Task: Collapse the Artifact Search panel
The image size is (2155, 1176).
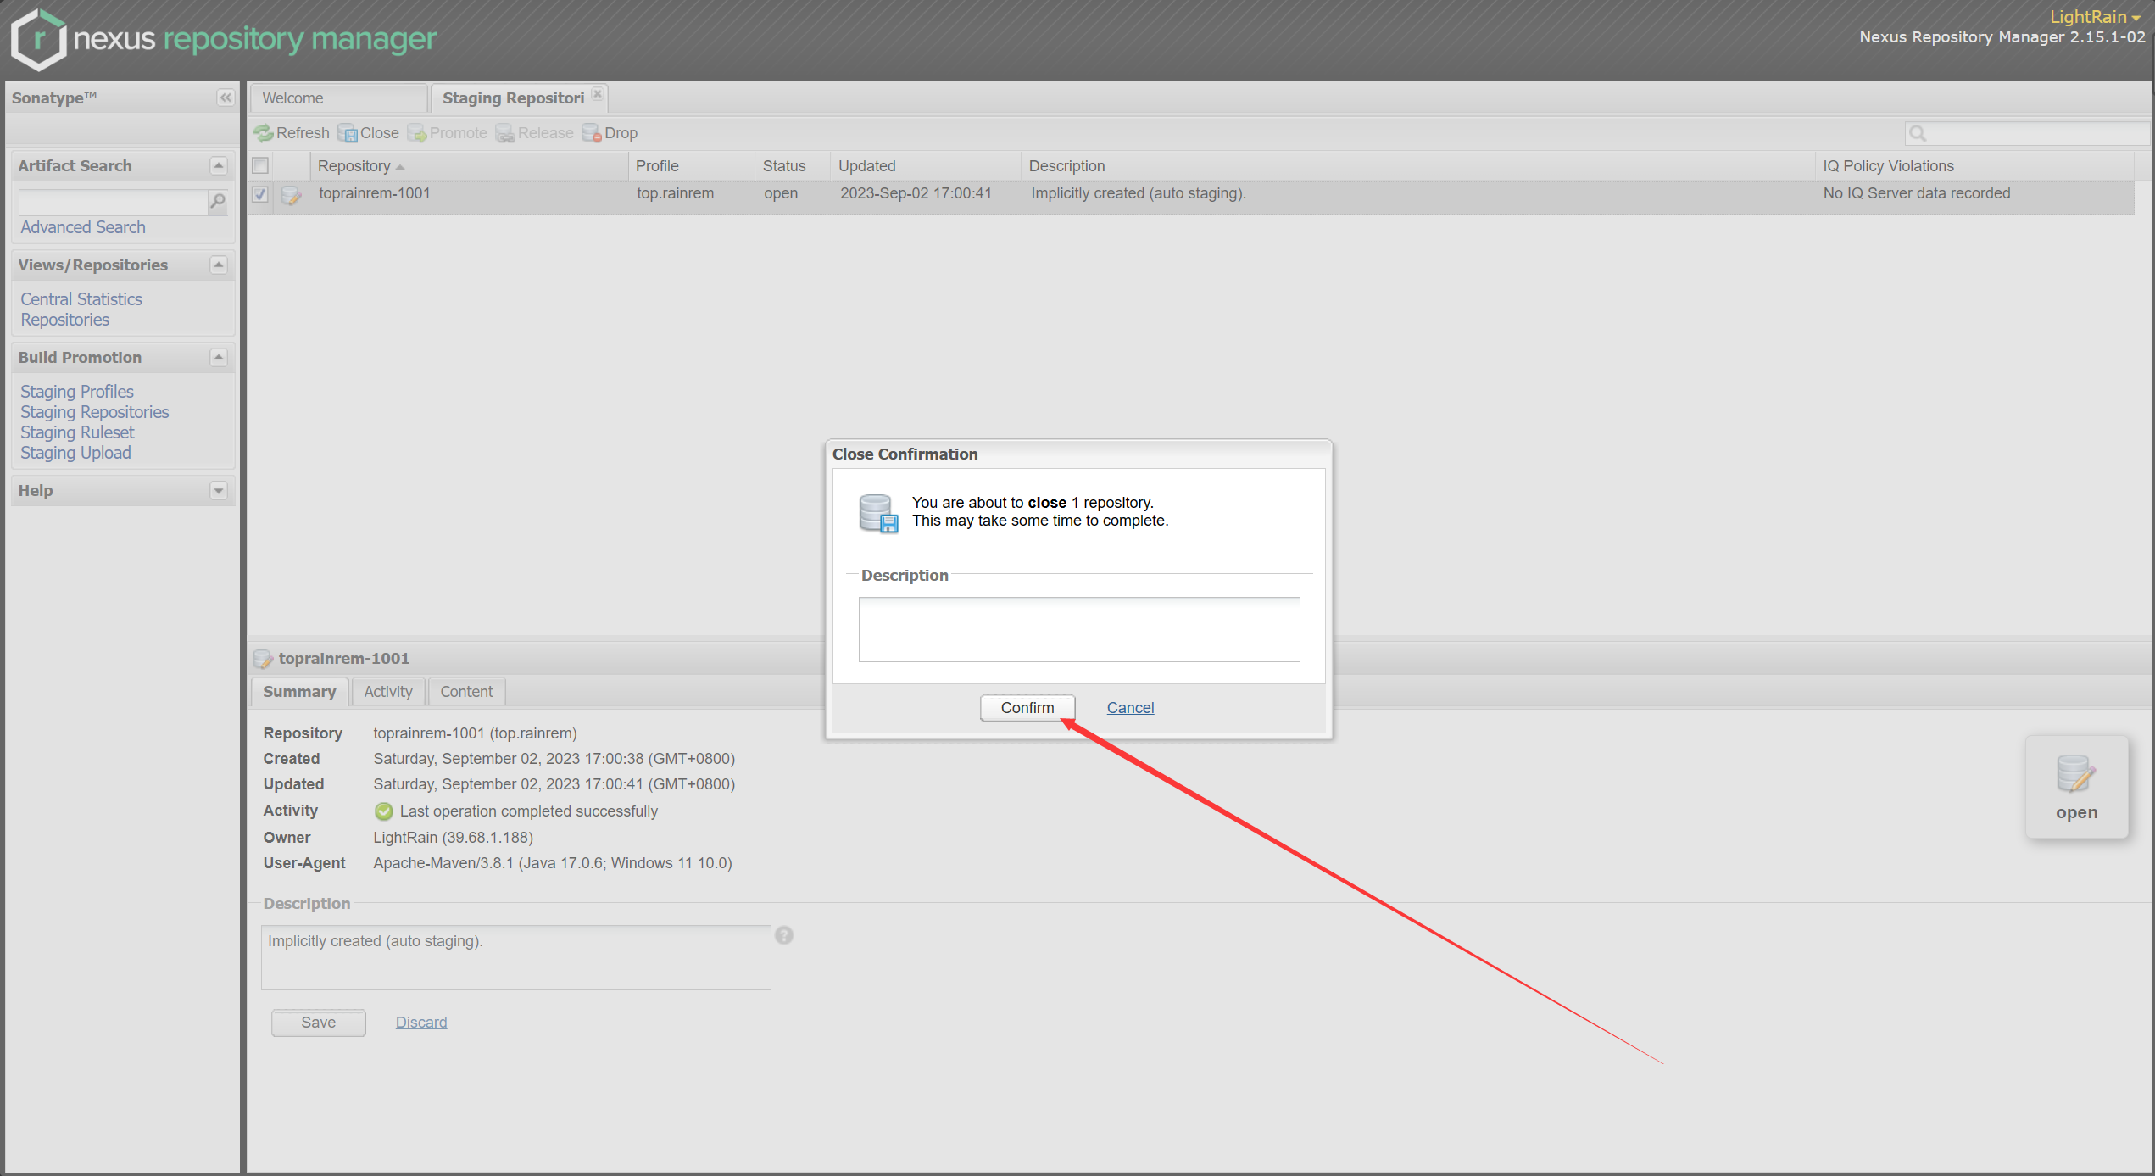Action: pyautogui.click(x=218, y=165)
